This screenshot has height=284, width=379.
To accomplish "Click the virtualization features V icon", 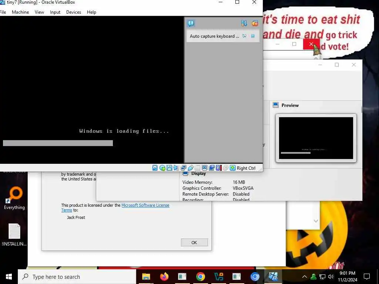I will coord(218,168).
